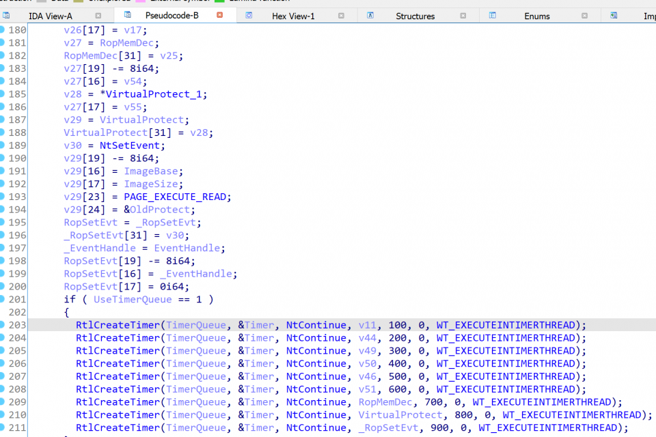Toggle breakpoint dot on line 211
The height and width of the screenshot is (437, 656).
[x=1, y=427]
